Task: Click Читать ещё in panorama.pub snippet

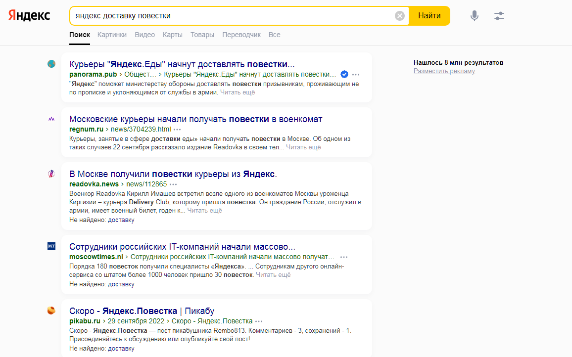Action: tap(238, 92)
